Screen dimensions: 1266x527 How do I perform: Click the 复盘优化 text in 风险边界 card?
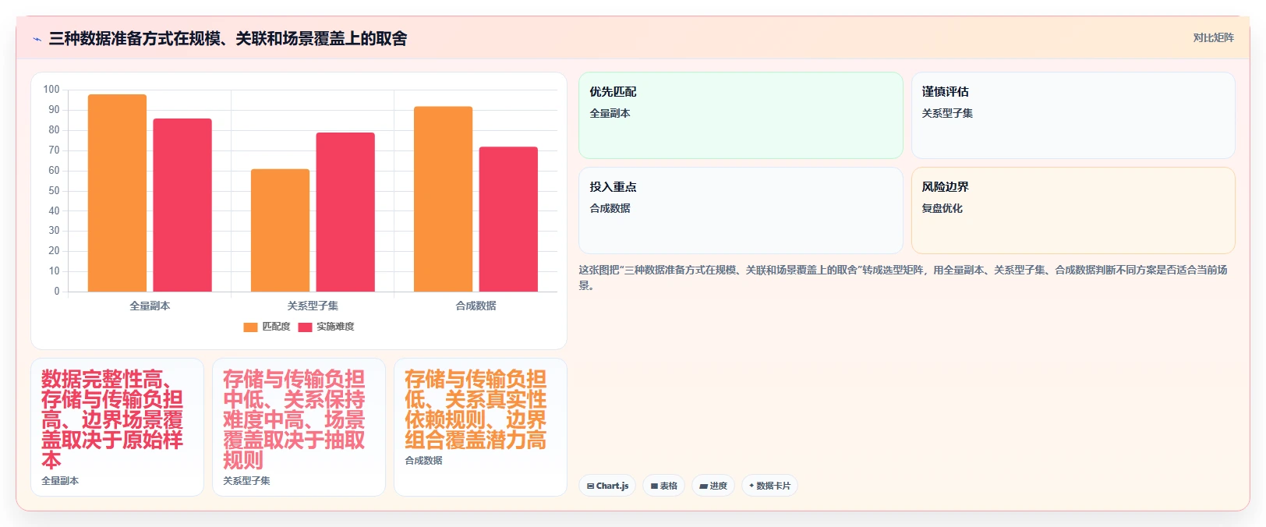942,208
